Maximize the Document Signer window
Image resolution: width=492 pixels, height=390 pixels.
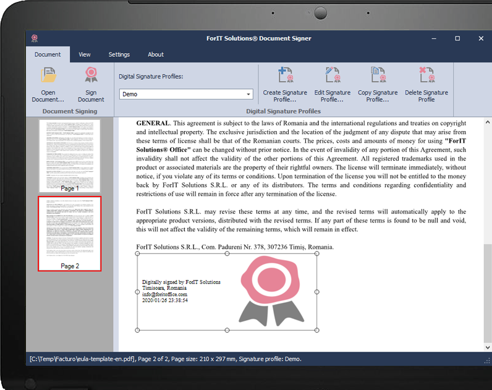pyautogui.click(x=457, y=38)
